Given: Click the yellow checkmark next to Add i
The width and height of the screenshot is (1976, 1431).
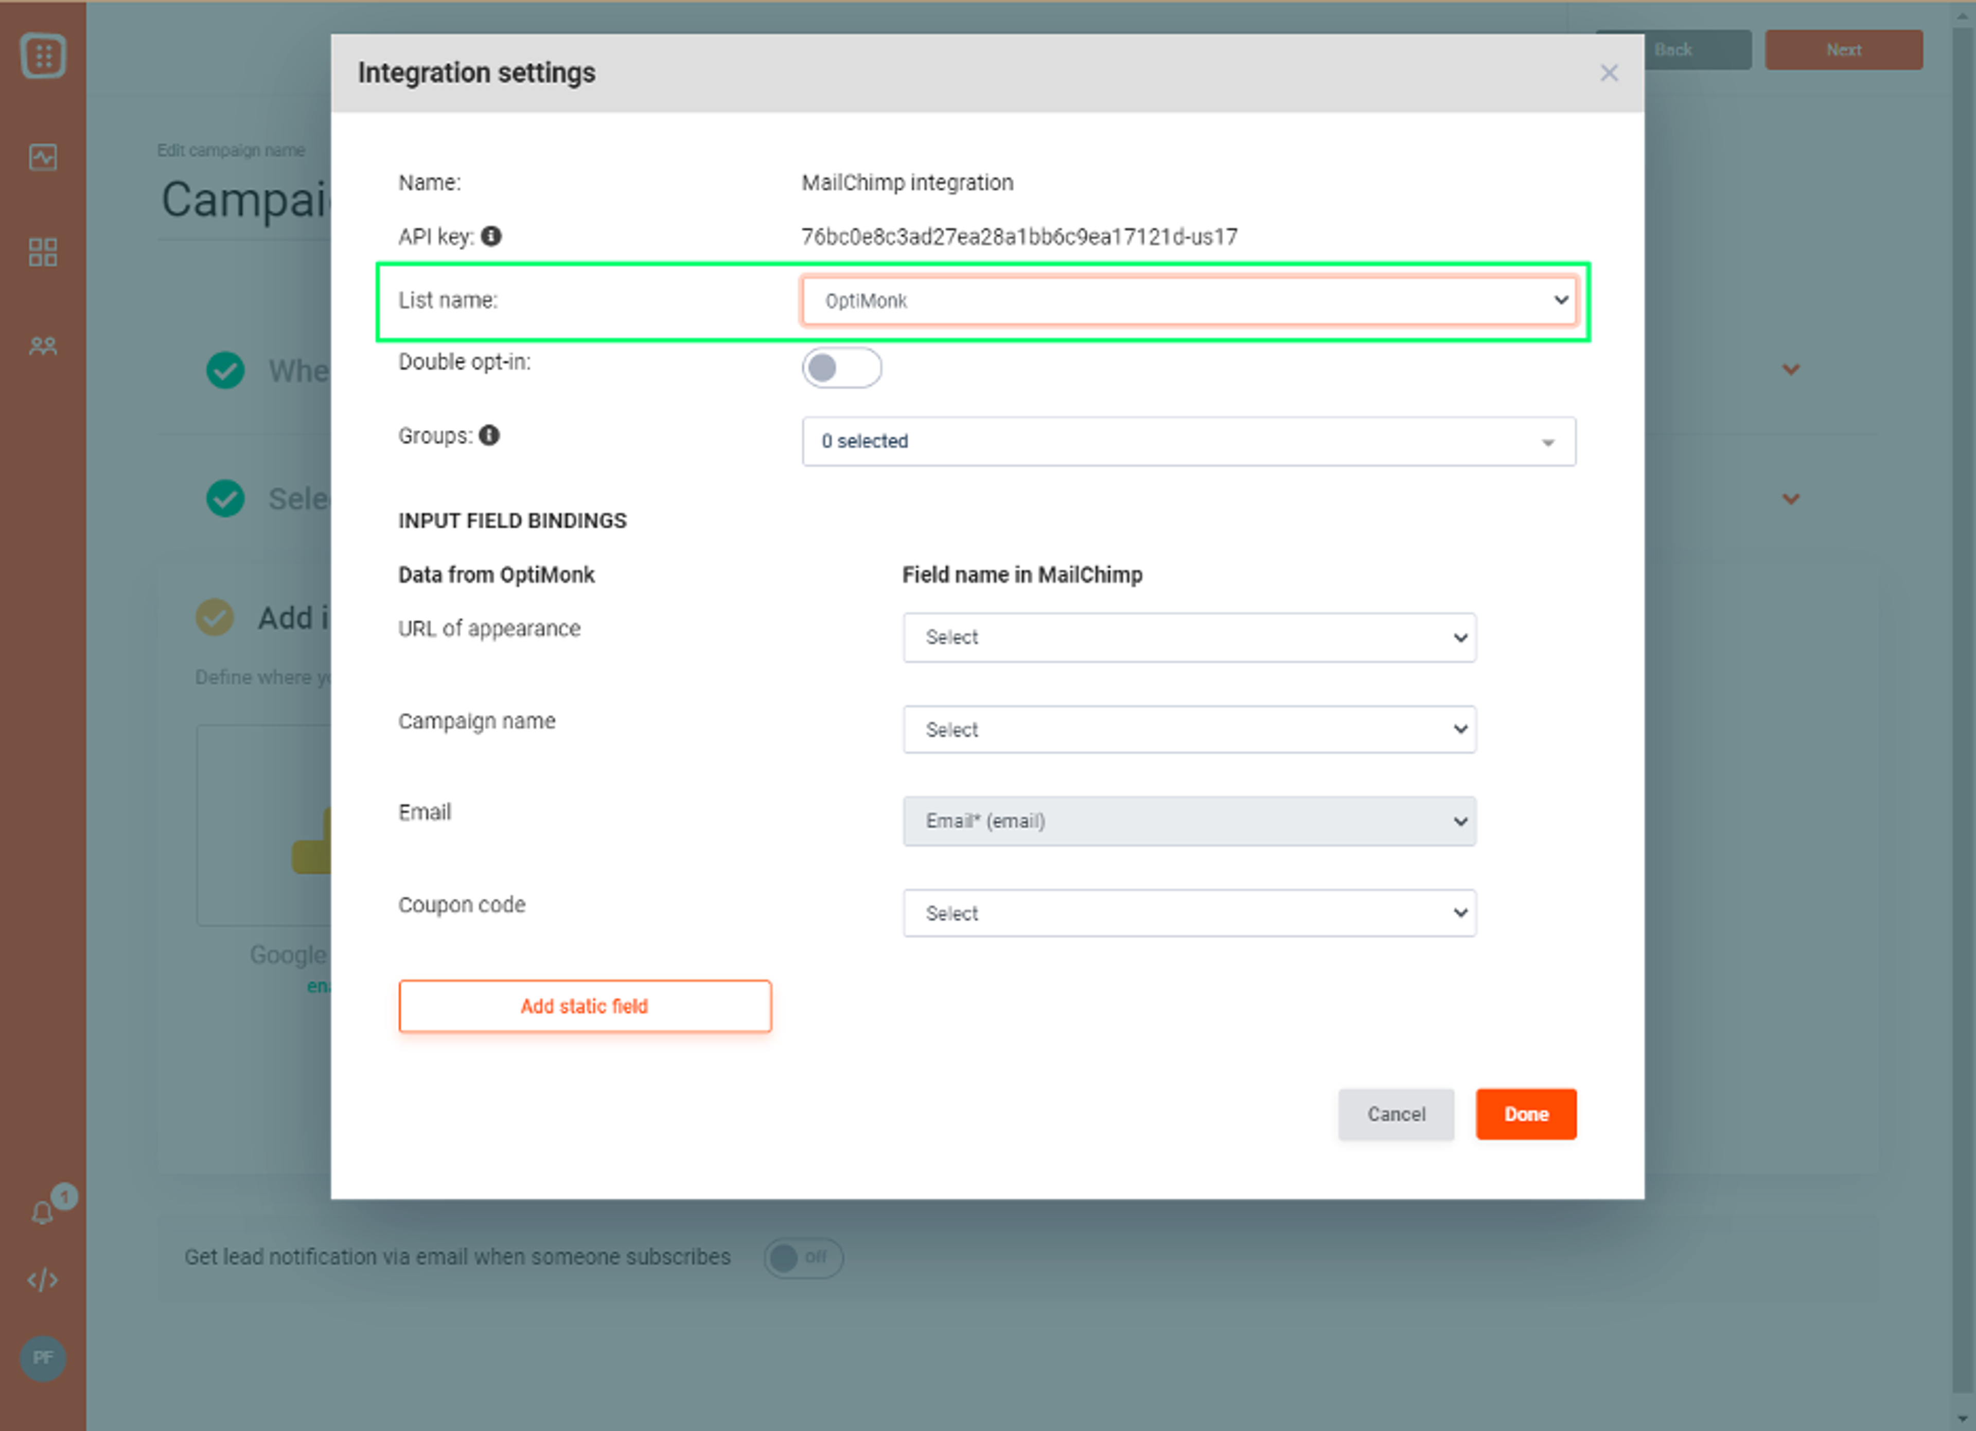Looking at the screenshot, I should tap(215, 618).
